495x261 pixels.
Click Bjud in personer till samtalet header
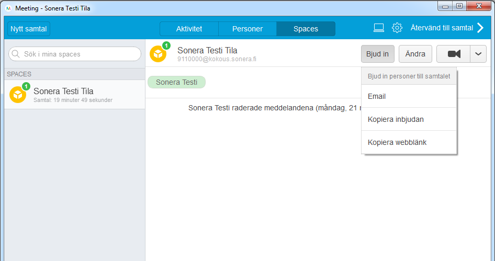point(409,76)
